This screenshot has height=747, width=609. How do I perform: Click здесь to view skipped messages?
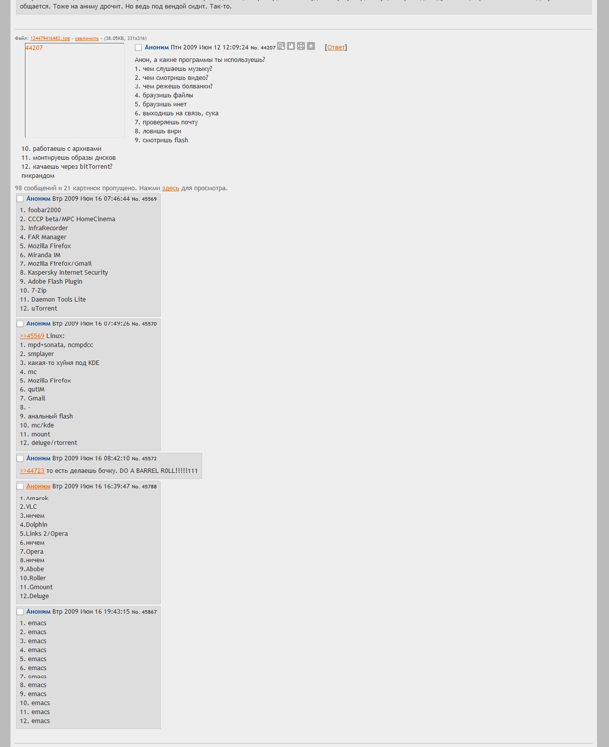point(171,188)
